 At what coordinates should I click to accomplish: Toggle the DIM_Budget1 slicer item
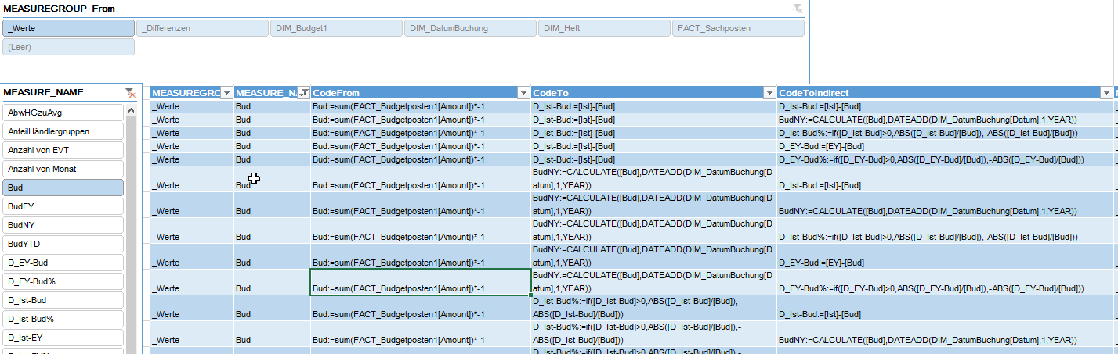coord(337,28)
